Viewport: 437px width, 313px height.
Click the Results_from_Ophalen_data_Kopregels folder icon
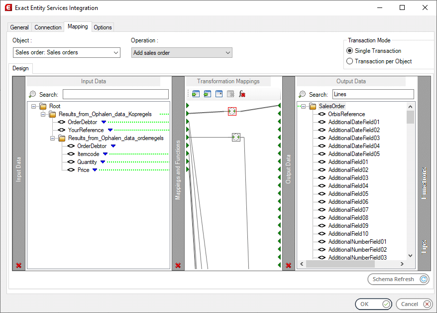[52, 114]
